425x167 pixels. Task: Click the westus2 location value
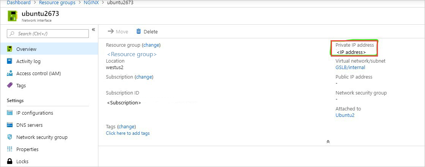point(115,68)
